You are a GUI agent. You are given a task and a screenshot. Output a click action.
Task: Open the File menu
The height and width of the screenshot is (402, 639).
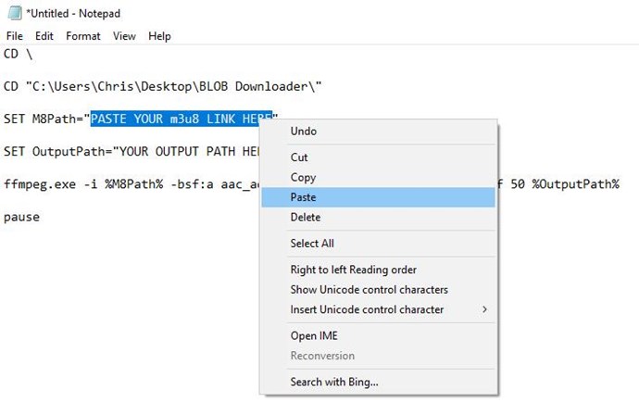point(14,36)
